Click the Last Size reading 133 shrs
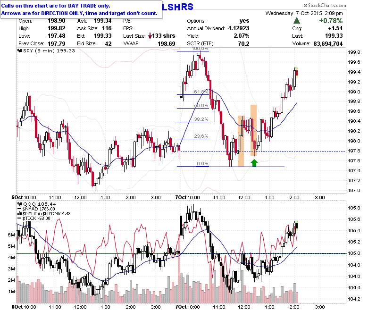The width and height of the screenshot is (368, 311). click(164, 36)
